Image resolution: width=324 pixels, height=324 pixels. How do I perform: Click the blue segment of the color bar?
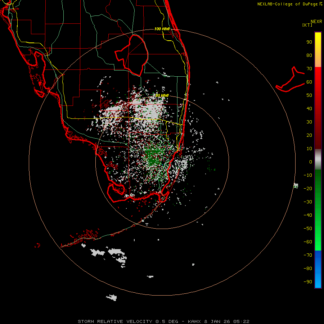[318, 269]
